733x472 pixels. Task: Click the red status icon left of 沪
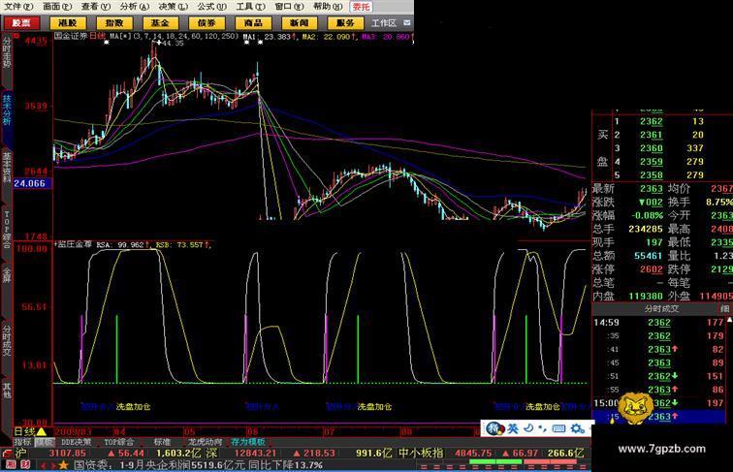(x=7, y=453)
